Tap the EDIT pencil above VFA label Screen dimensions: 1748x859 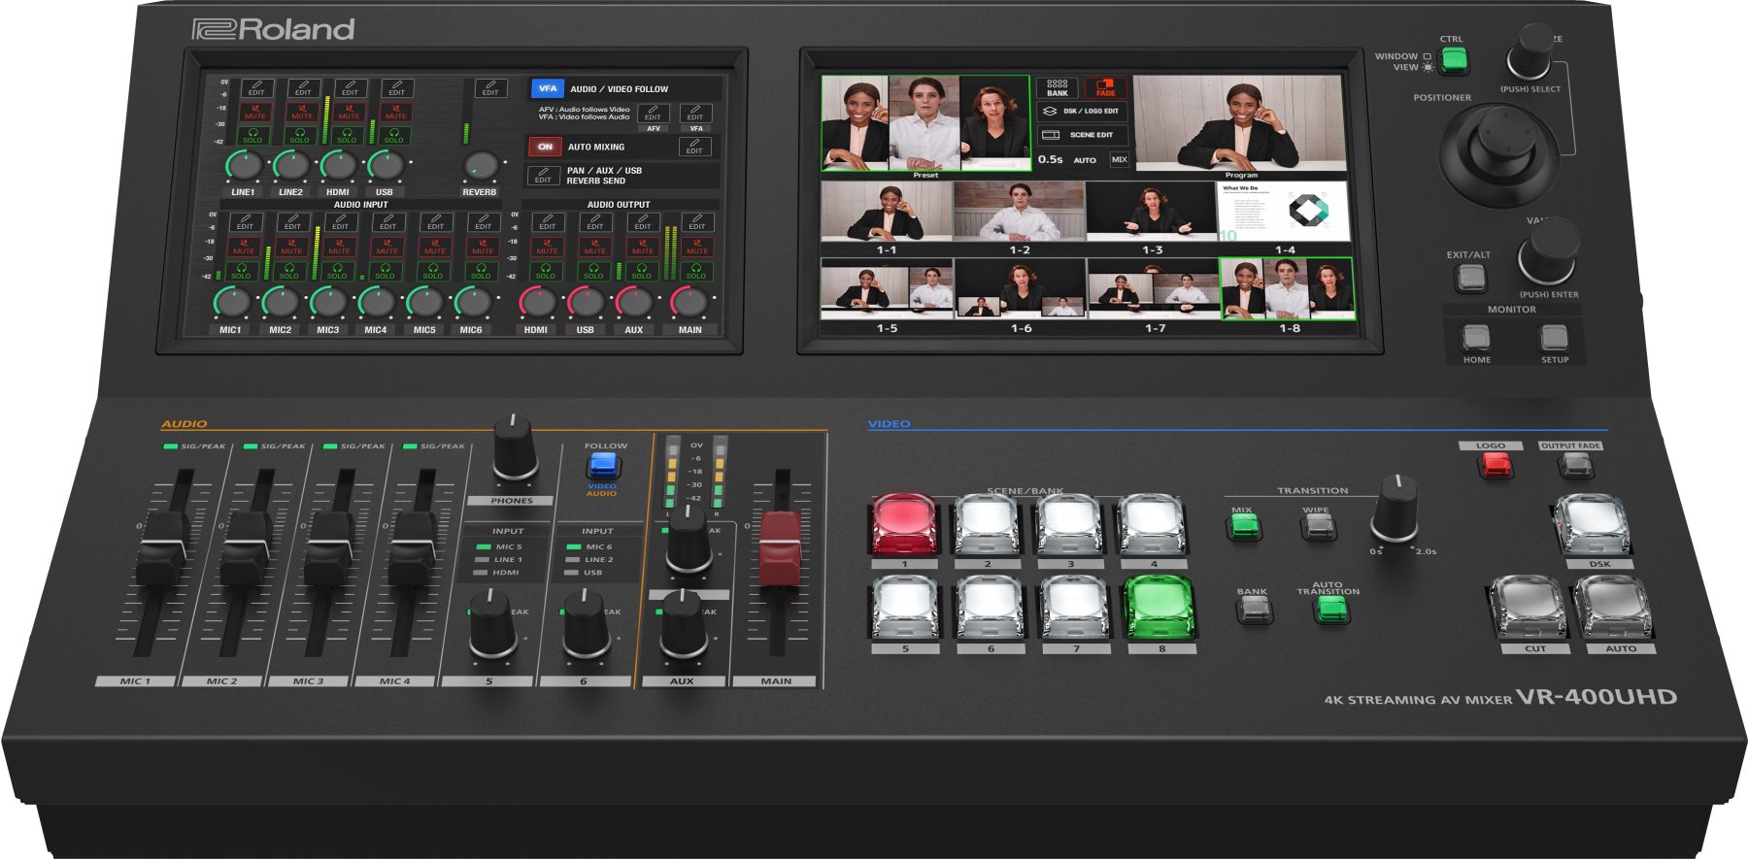[x=695, y=114]
